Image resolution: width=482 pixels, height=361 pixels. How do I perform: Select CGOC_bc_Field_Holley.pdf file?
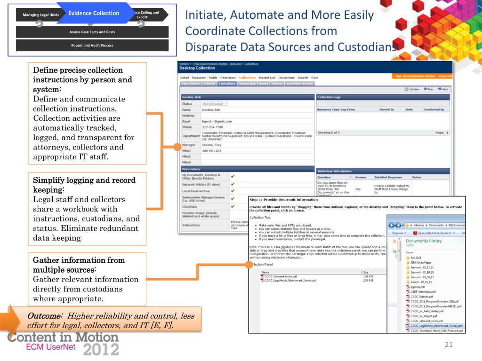pyautogui.click(x=426, y=311)
